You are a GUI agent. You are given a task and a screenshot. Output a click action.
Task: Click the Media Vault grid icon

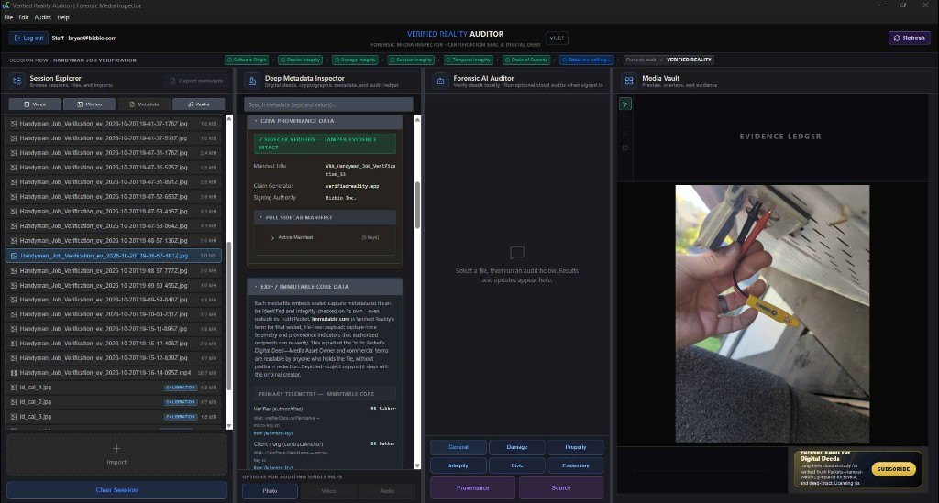point(629,81)
